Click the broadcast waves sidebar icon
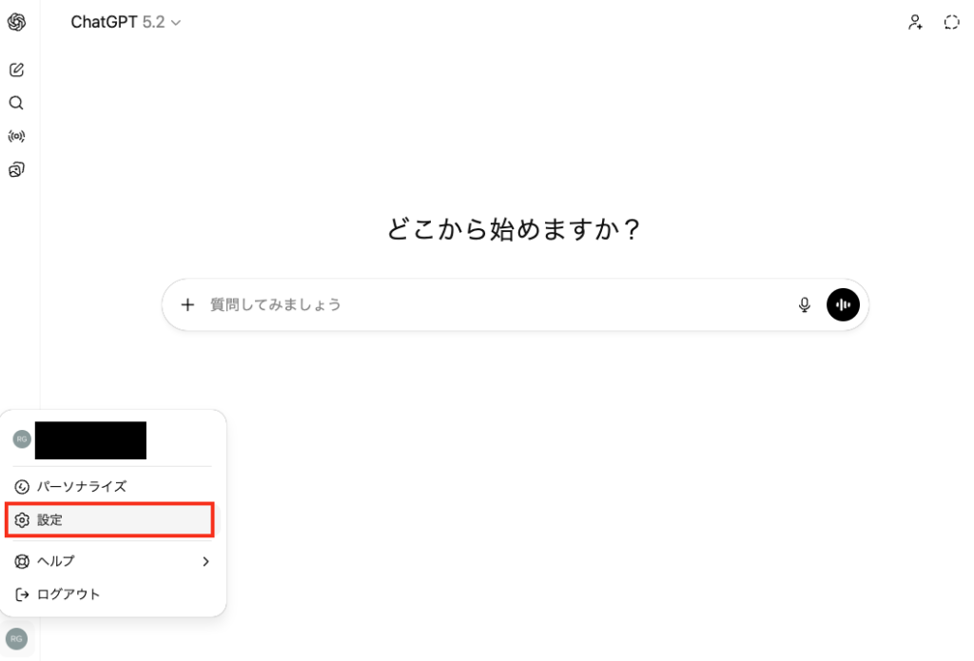 point(16,136)
